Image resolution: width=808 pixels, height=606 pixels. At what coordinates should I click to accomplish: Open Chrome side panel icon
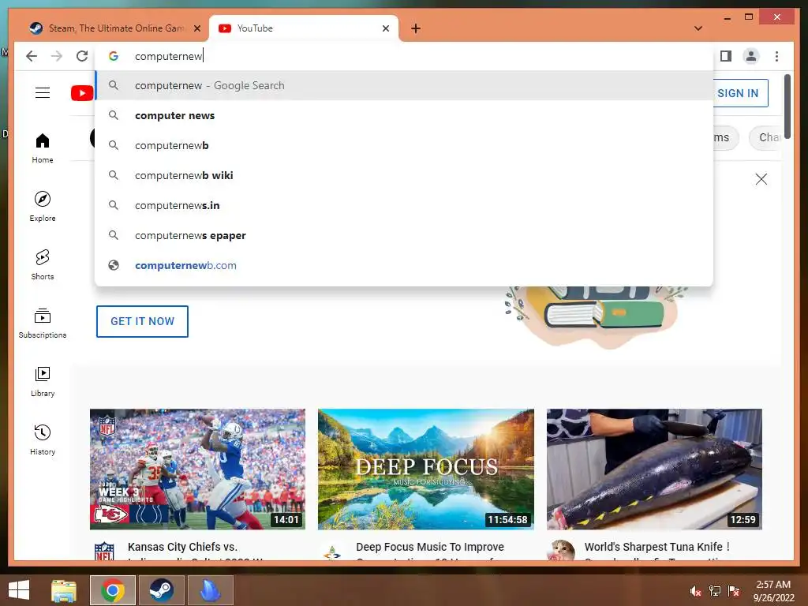(x=726, y=56)
